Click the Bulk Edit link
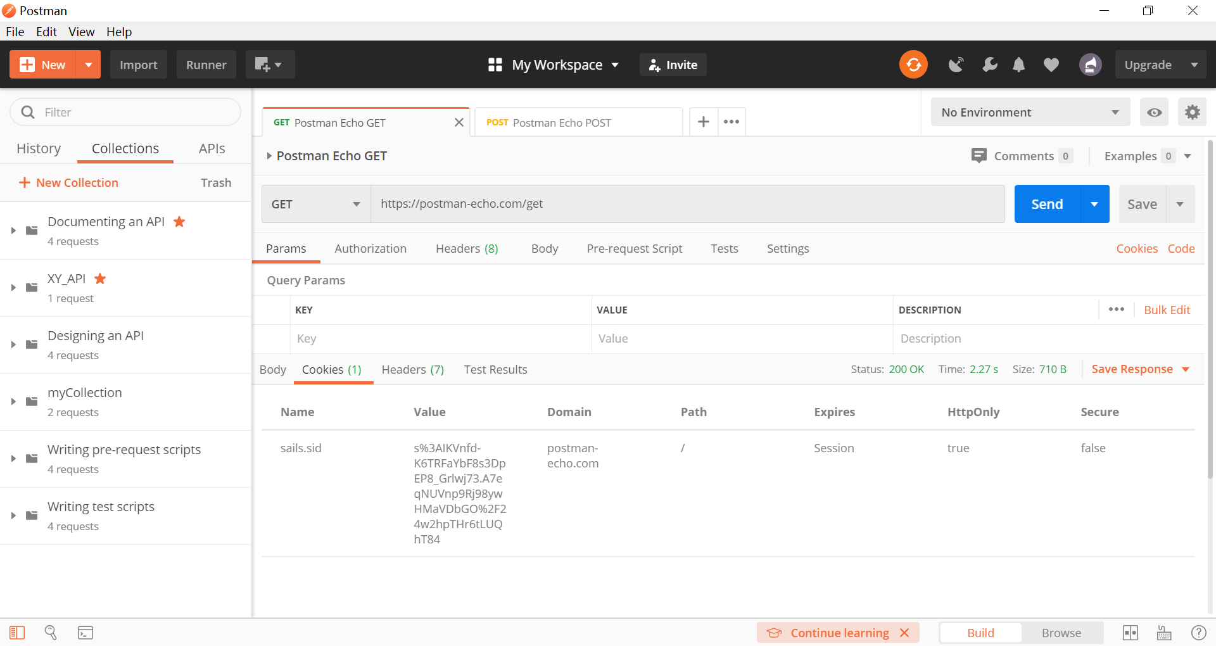The image size is (1216, 646). (x=1167, y=310)
